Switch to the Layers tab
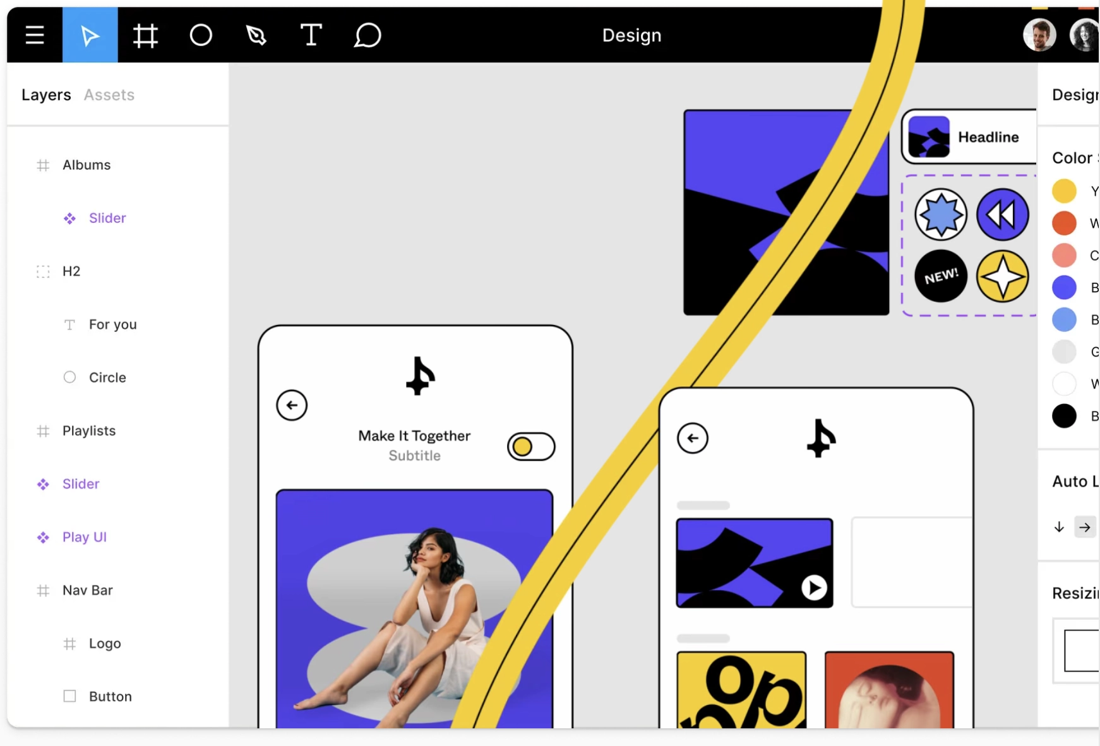Image resolution: width=1100 pixels, height=746 pixels. (45, 95)
